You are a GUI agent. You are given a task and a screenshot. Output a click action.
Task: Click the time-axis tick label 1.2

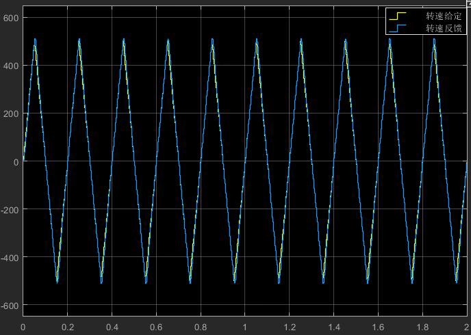point(290,327)
